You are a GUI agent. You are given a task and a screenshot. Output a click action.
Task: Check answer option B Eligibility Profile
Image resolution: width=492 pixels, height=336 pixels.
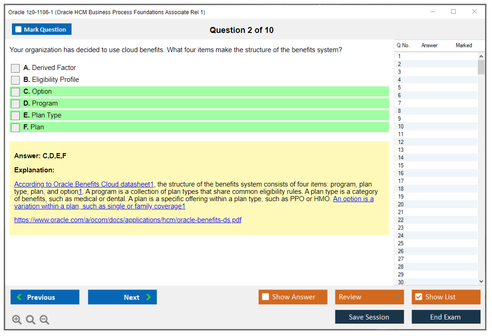point(15,80)
